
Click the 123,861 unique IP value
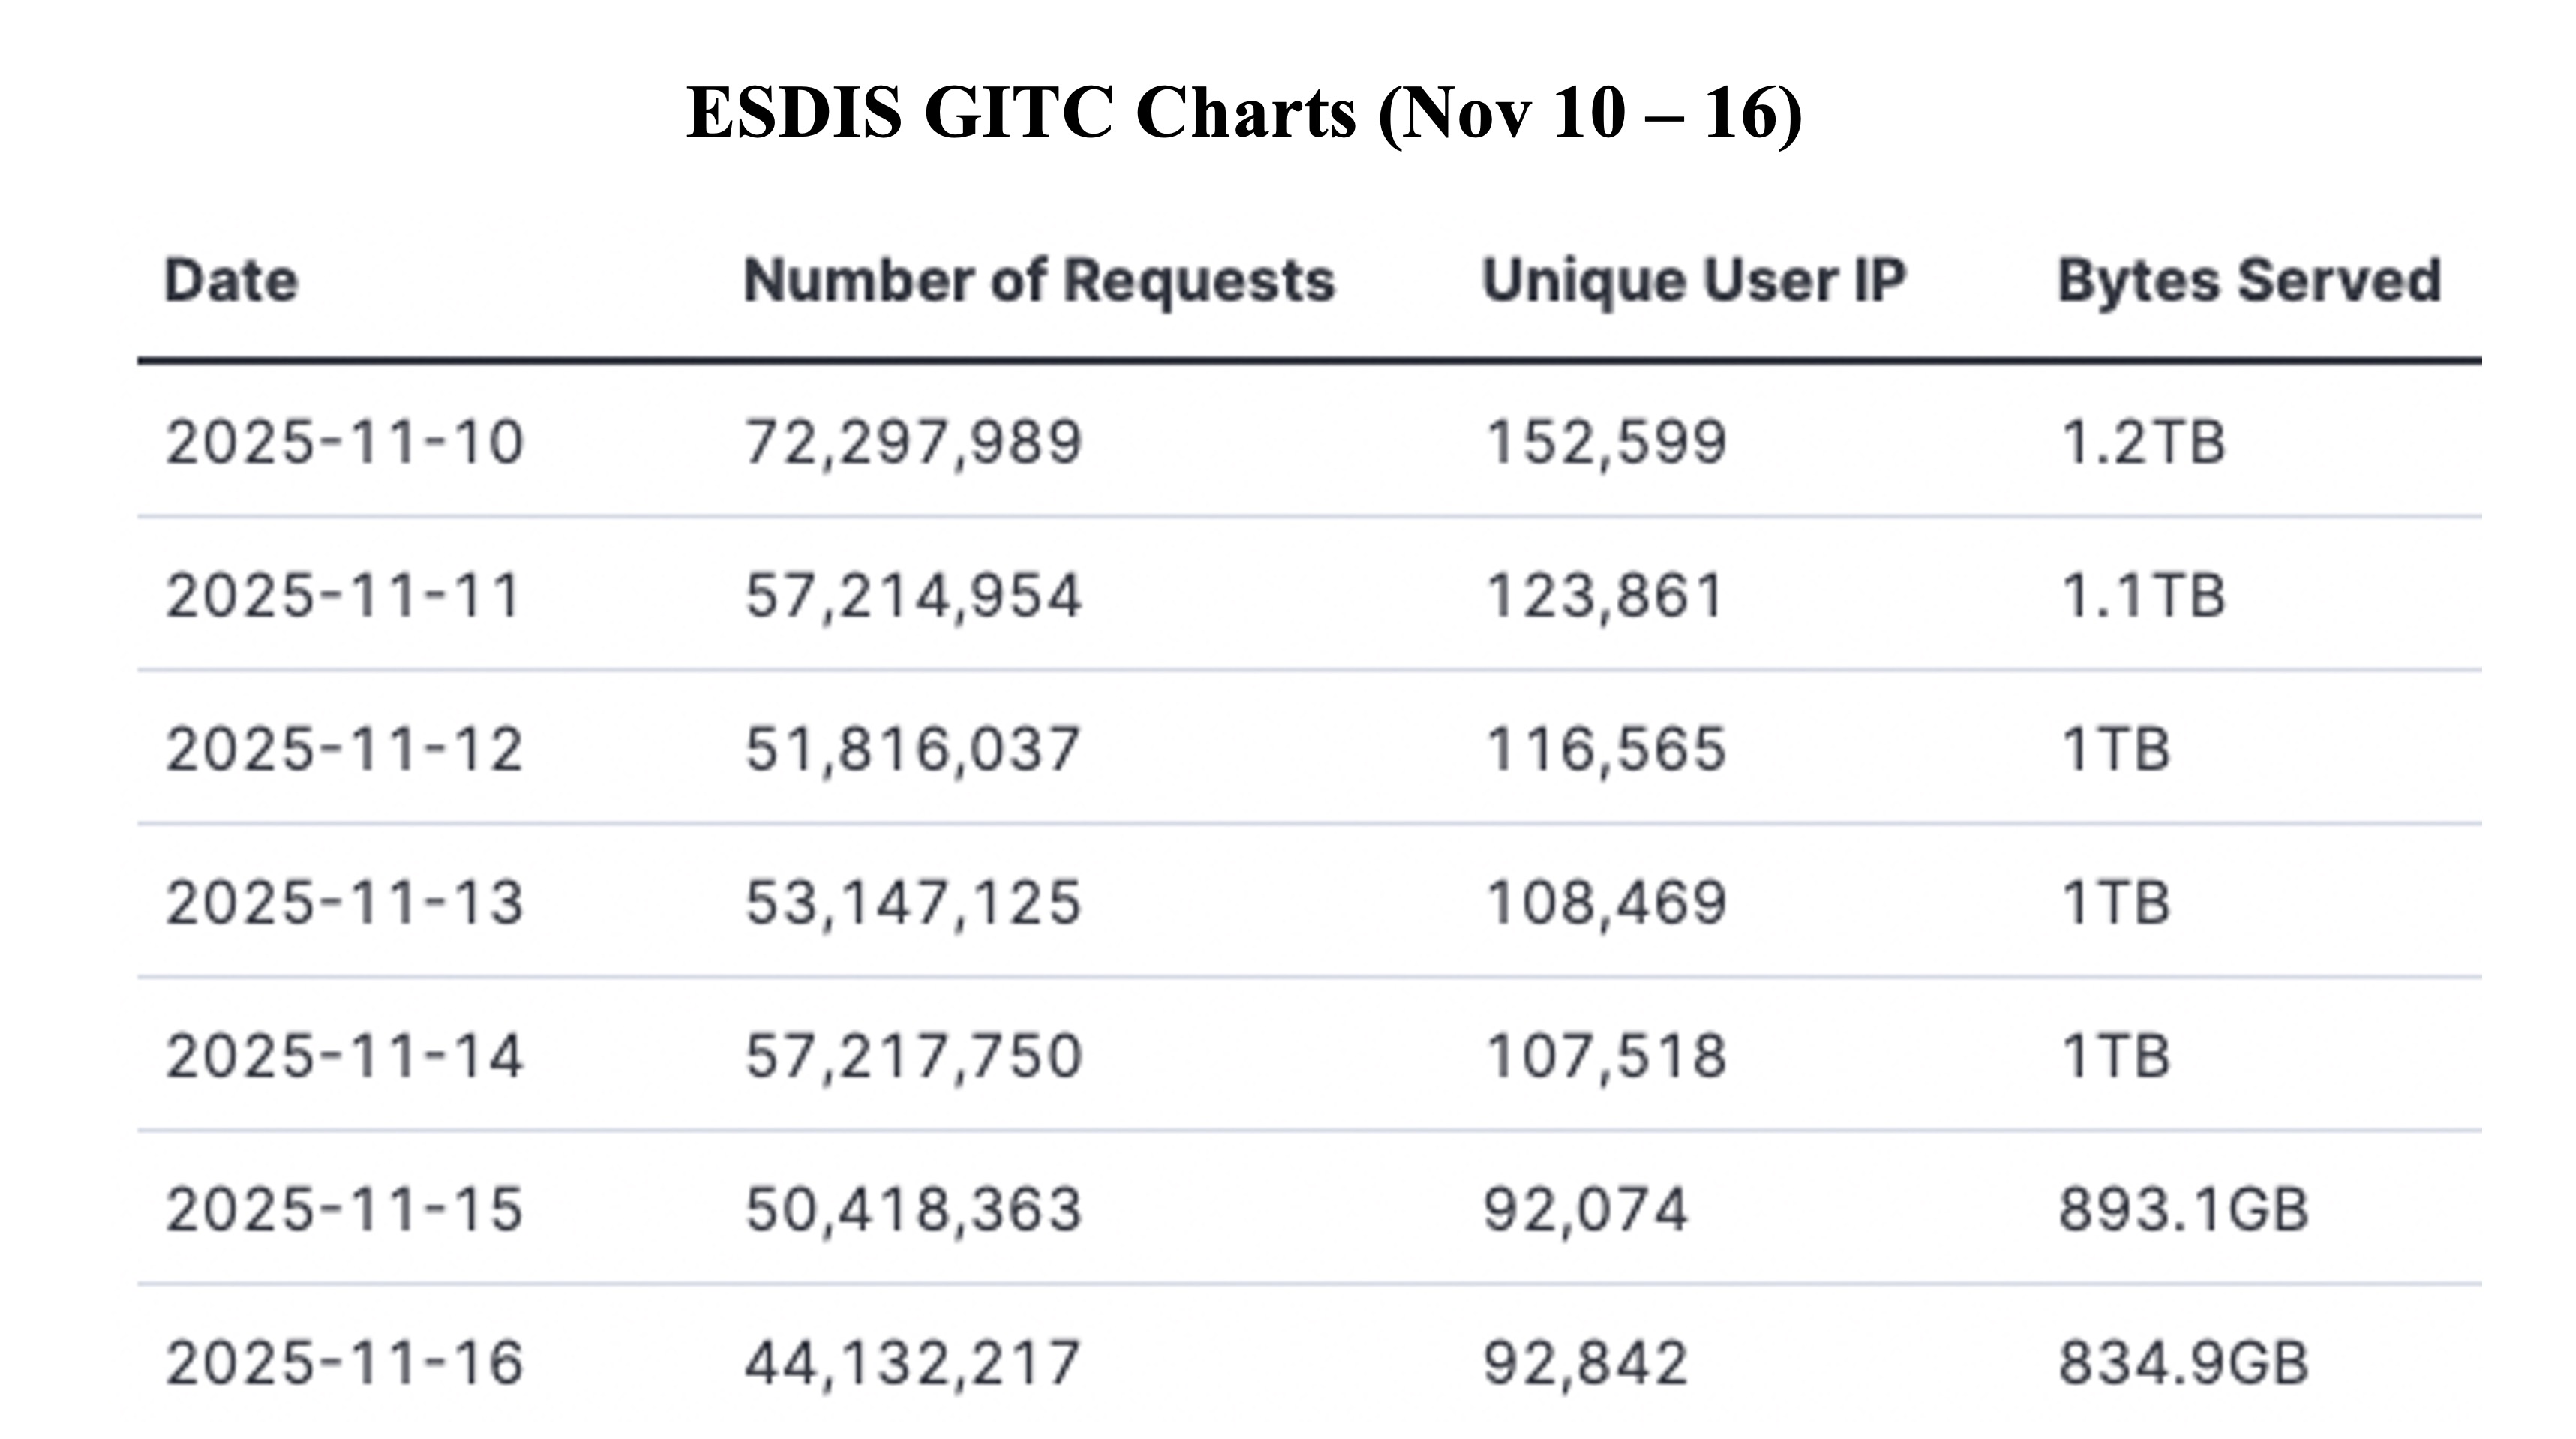(x=1605, y=596)
